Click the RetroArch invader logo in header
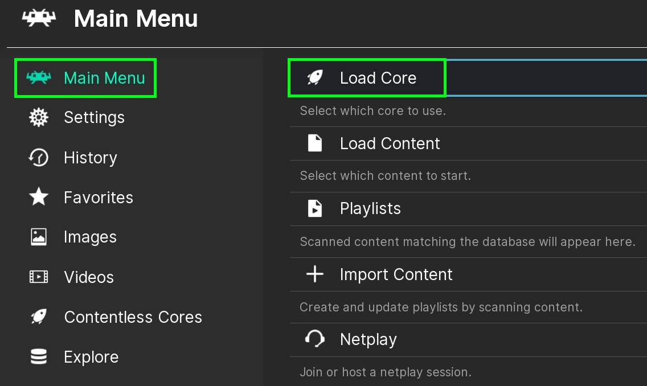647x386 pixels. tap(39, 18)
